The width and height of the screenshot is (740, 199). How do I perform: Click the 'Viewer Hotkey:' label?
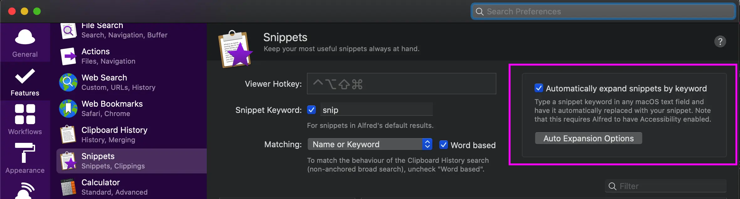[x=273, y=84]
